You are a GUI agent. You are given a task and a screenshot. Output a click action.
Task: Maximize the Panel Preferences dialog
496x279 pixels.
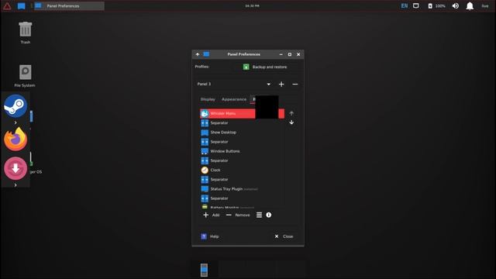(289, 54)
